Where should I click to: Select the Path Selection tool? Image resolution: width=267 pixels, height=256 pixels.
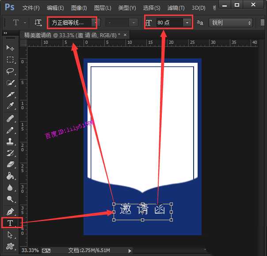[10, 235]
